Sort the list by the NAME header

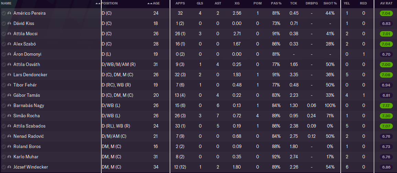point(7,3)
